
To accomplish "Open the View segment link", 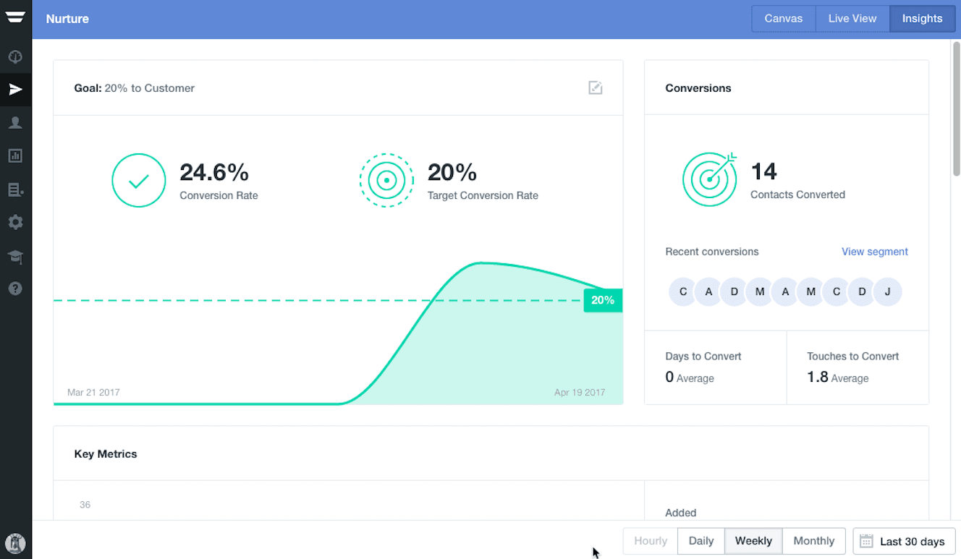I will tap(875, 252).
